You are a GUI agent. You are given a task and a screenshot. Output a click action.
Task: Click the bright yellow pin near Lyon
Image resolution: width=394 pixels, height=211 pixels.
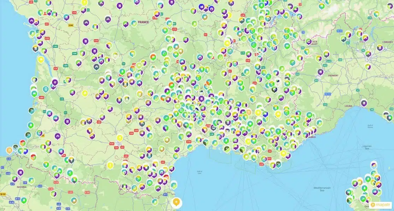tap(228, 43)
